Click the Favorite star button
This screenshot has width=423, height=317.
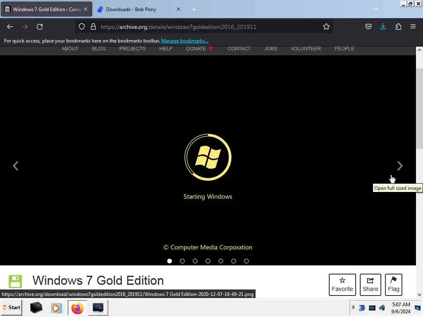pos(342,285)
